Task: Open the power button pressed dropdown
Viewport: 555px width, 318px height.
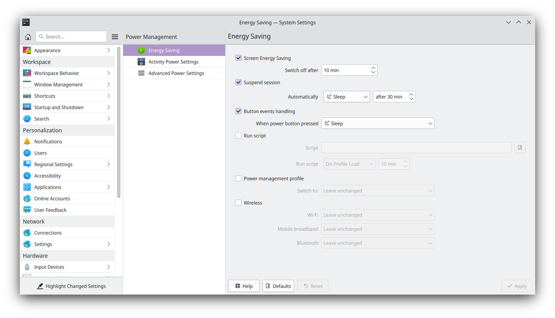Action: pos(378,123)
